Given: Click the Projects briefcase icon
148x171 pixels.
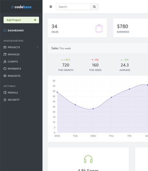Looking at the screenshot, I should (5, 47).
